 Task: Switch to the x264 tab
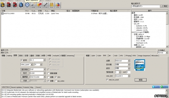click(93, 56)
